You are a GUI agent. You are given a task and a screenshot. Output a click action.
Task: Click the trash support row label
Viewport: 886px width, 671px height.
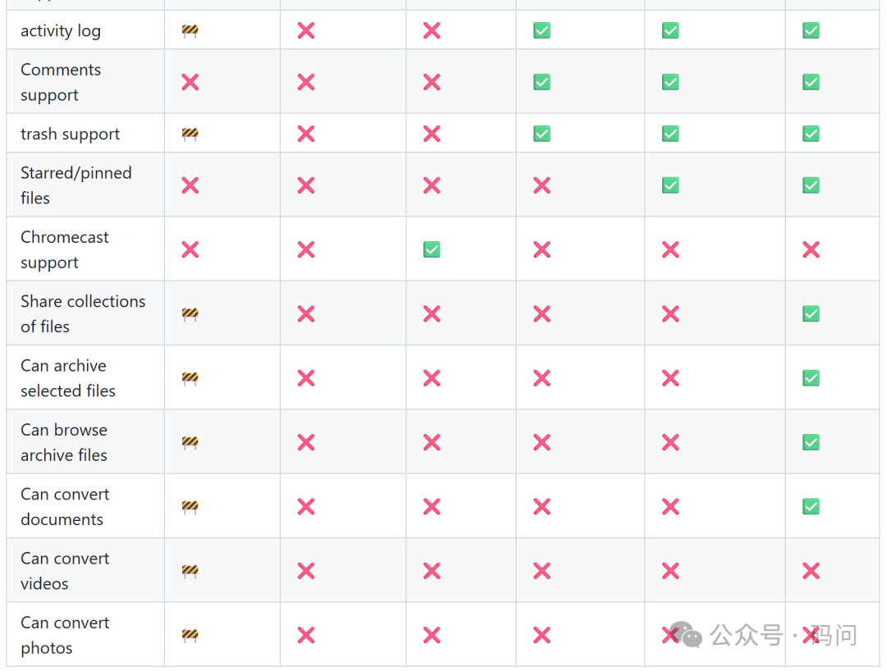pos(70,133)
